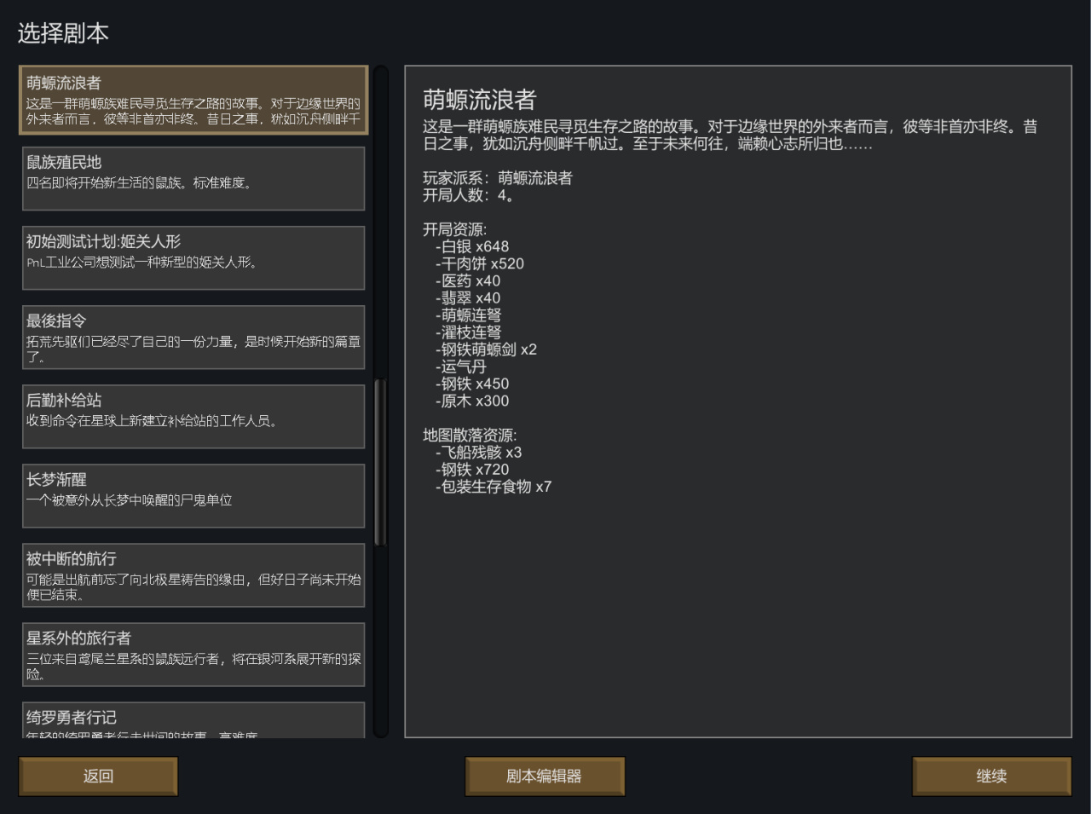Click the 地图散落资源 label in details

point(470,435)
